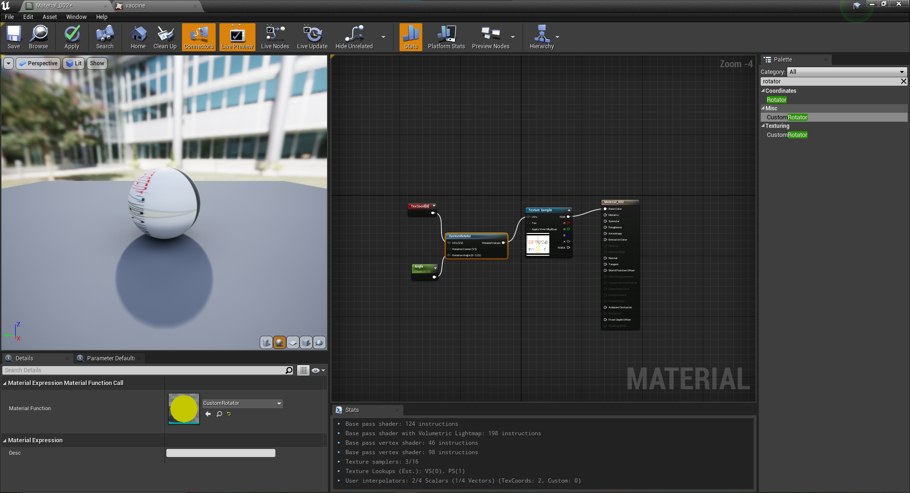Collapse the Texturing palette category
Viewport: 910px width, 493px height.
click(x=763, y=126)
